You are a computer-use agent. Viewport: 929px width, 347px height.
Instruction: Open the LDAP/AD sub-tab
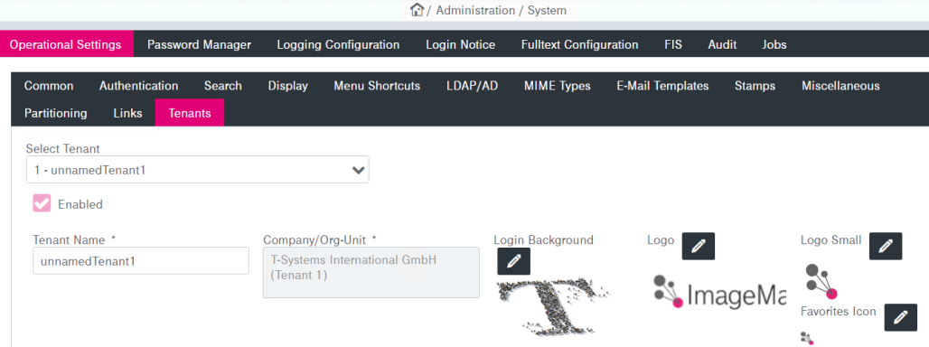(473, 86)
